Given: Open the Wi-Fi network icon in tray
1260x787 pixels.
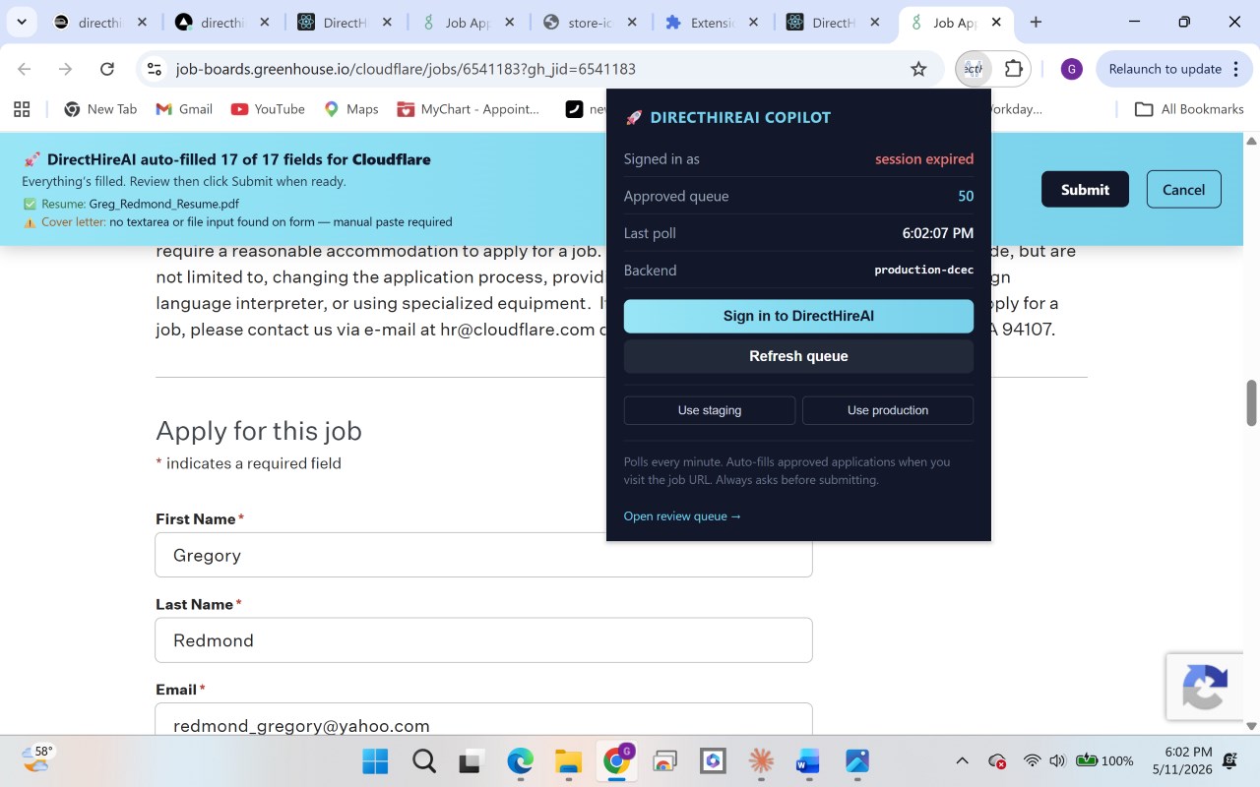Looking at the screenshot, I should tap(1032, 760).
